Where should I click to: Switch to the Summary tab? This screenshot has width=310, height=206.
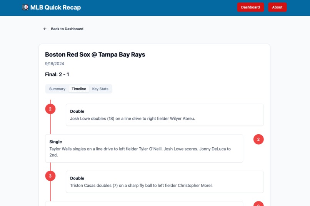coord(57,89)
